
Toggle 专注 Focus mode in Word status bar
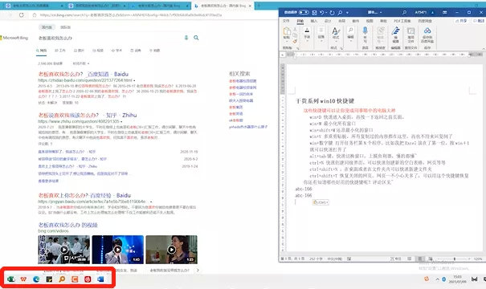(396, 258)
